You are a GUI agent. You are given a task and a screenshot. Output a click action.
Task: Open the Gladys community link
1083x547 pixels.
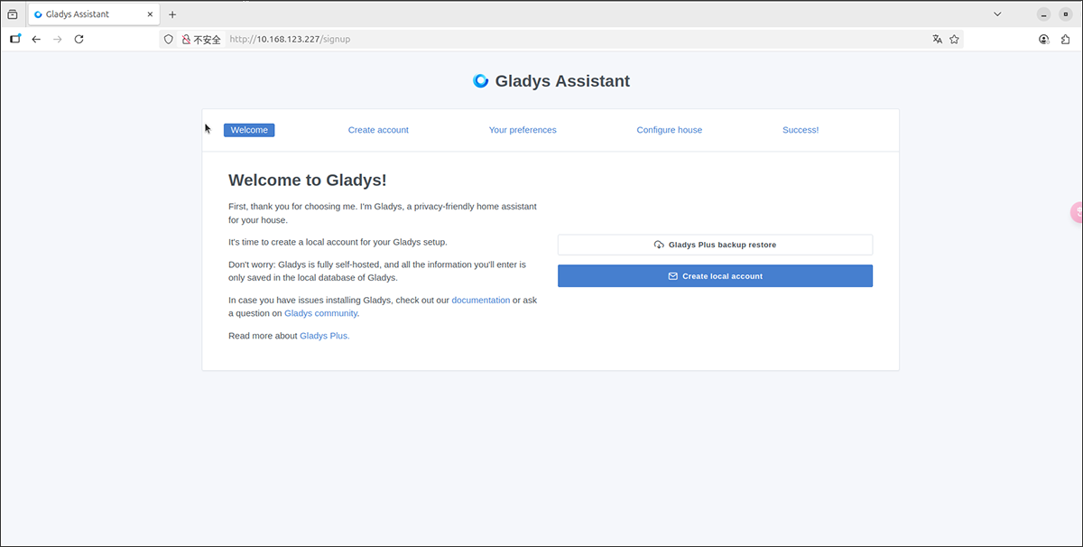321,313
